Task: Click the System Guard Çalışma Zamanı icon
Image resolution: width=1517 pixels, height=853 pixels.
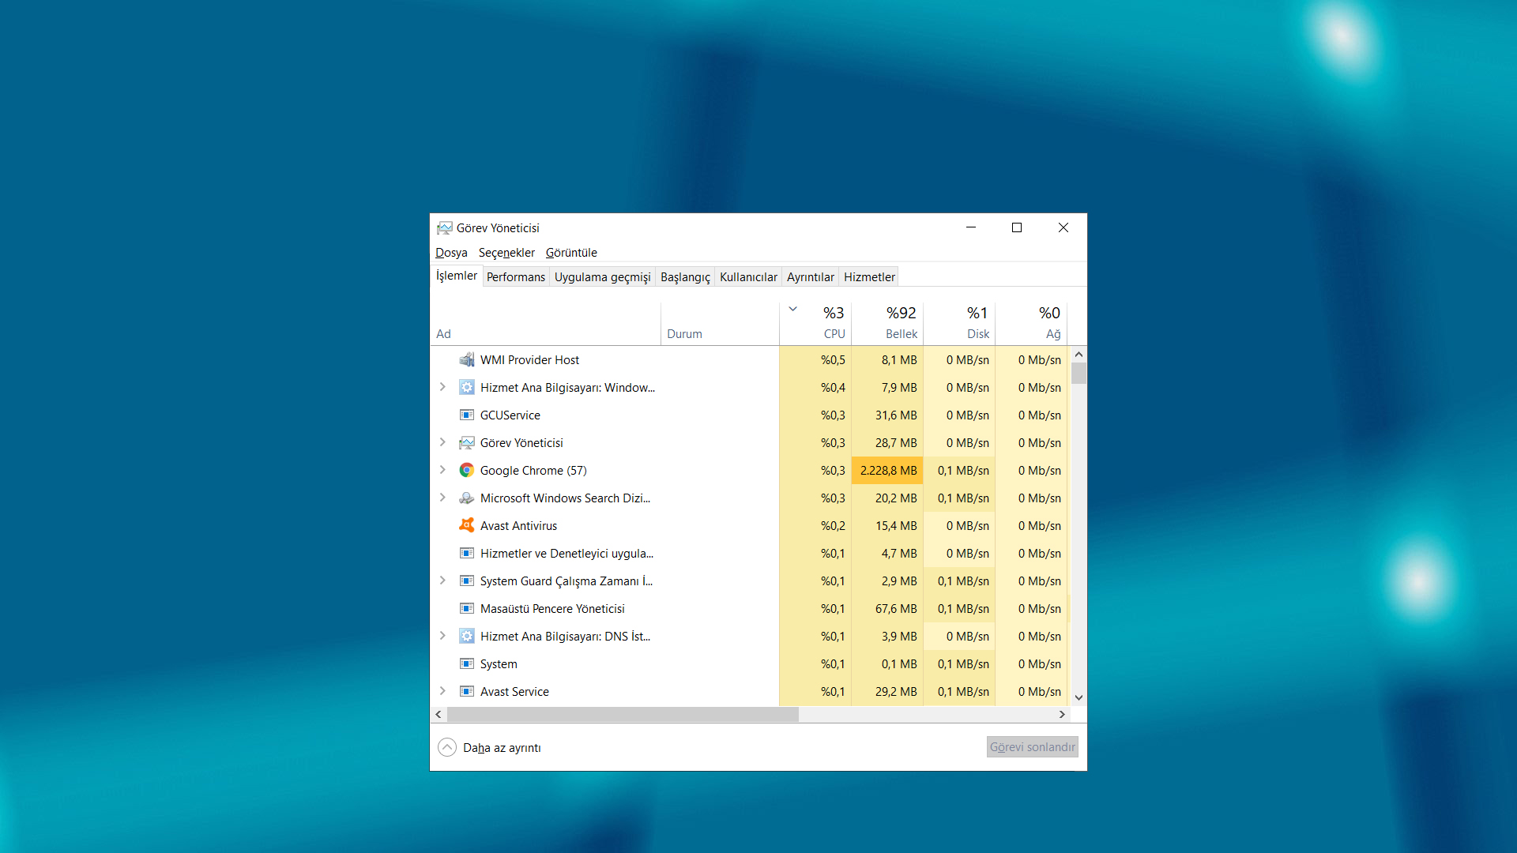Action: [467, 581]
